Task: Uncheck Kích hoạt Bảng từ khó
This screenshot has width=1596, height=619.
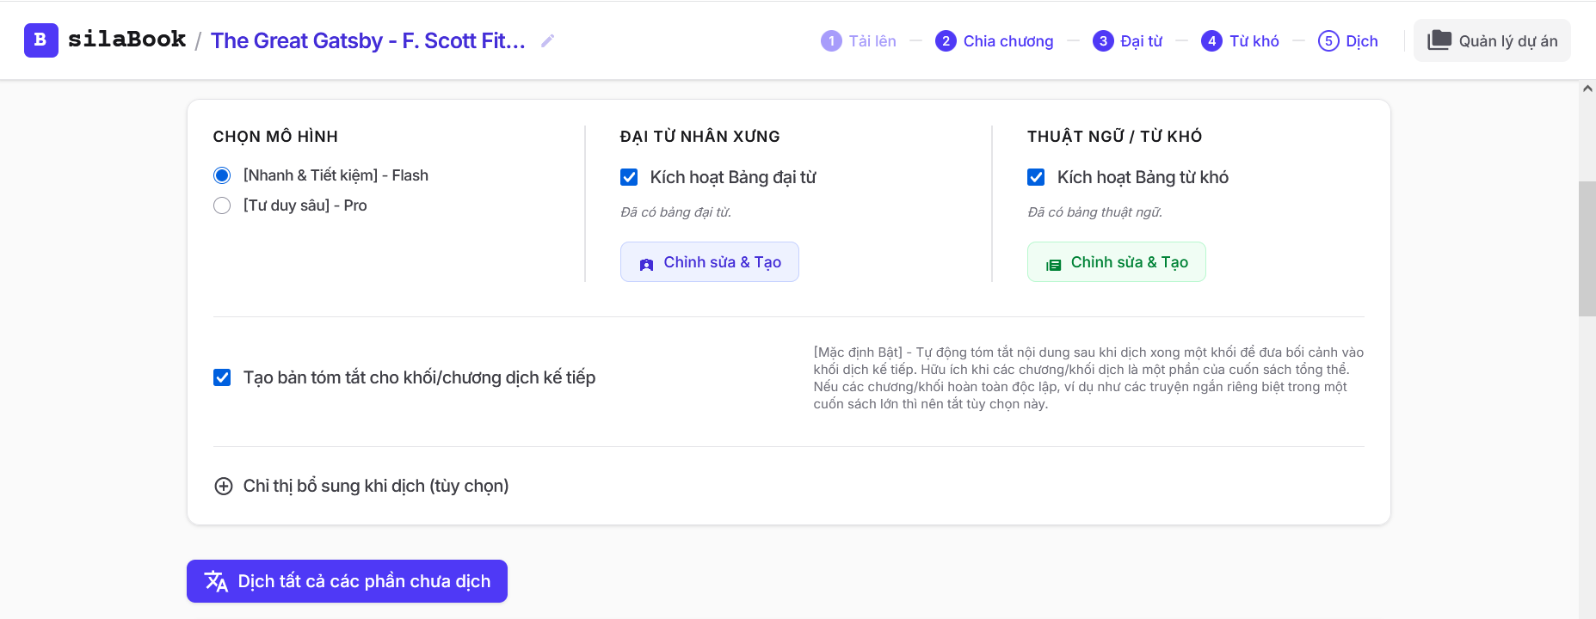Action: coord(1036,177)
